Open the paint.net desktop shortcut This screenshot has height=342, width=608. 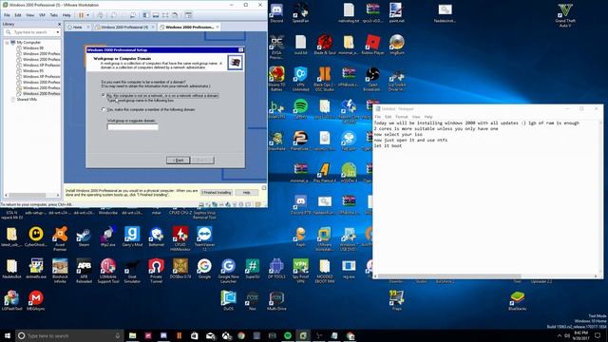(x=397, y=12)
